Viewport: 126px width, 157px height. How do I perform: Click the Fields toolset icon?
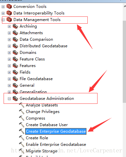tap(15, 72)
